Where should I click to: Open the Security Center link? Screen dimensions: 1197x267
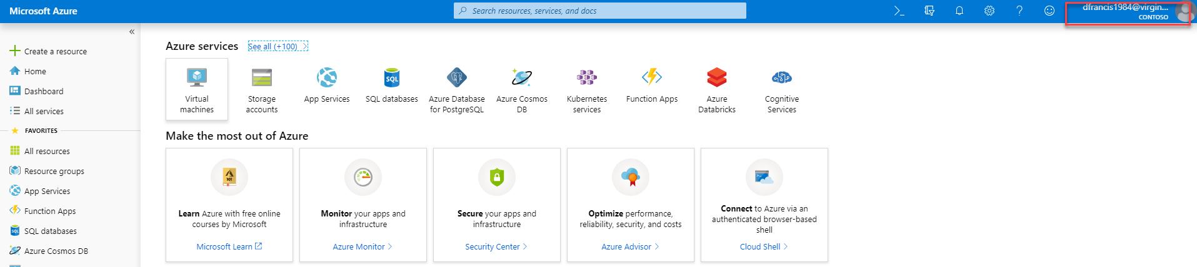496,246
